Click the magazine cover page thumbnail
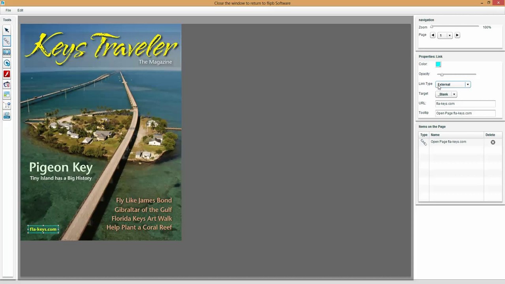 tap(101, 132)
